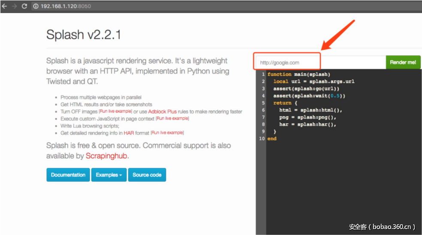Click the Source code button

pyautogui.click(x=147, y=175)
